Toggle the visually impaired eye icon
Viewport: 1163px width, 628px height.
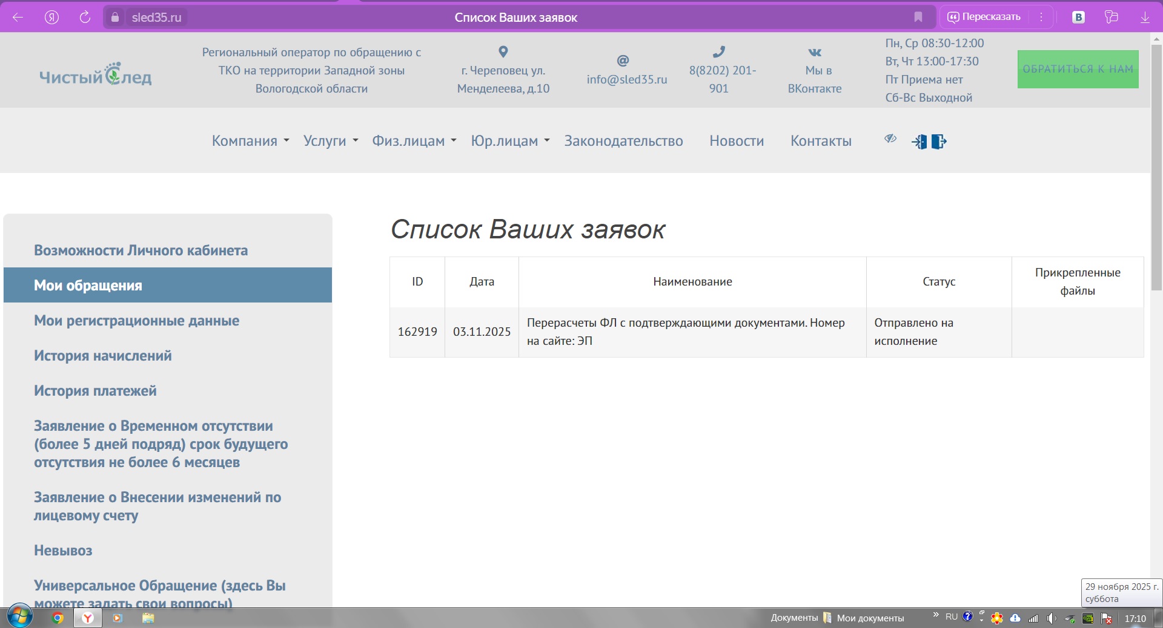[x=890, y=139]
